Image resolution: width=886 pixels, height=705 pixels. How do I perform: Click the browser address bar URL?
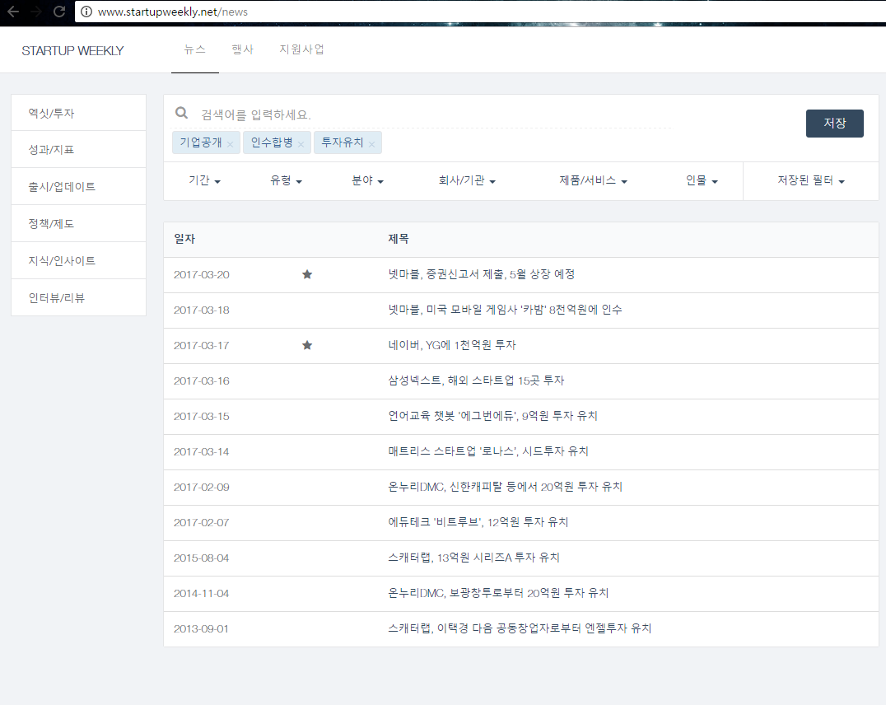pos(172,12)
